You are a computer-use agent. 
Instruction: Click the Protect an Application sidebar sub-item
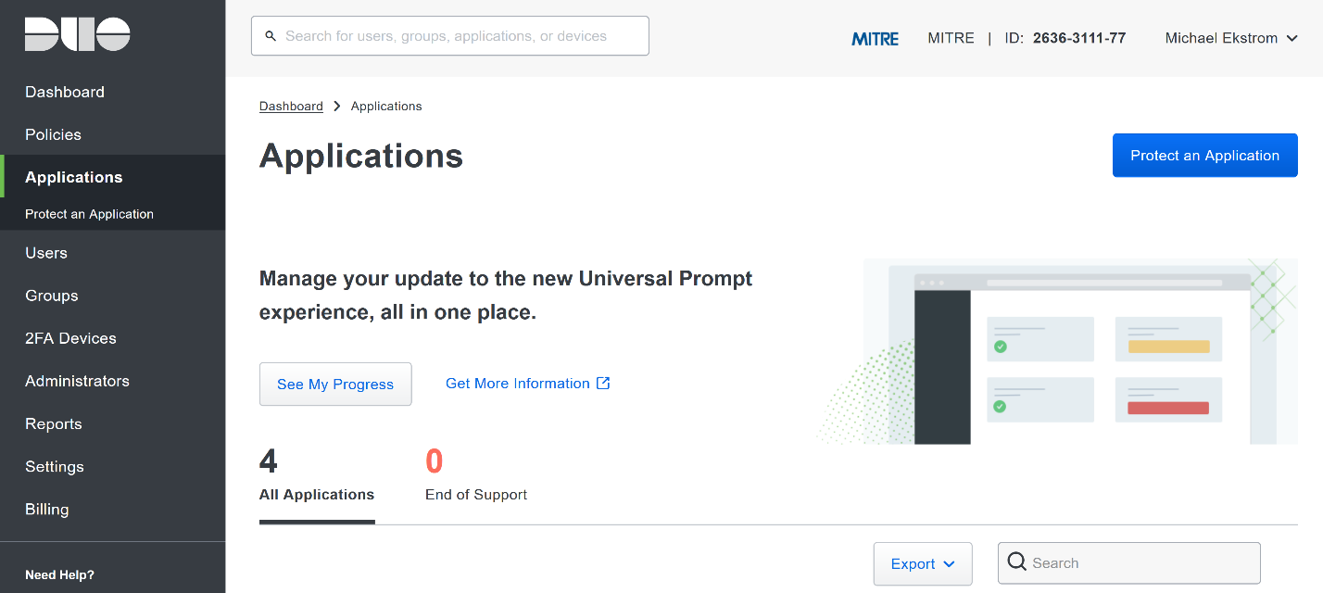(x=89, y=214)
